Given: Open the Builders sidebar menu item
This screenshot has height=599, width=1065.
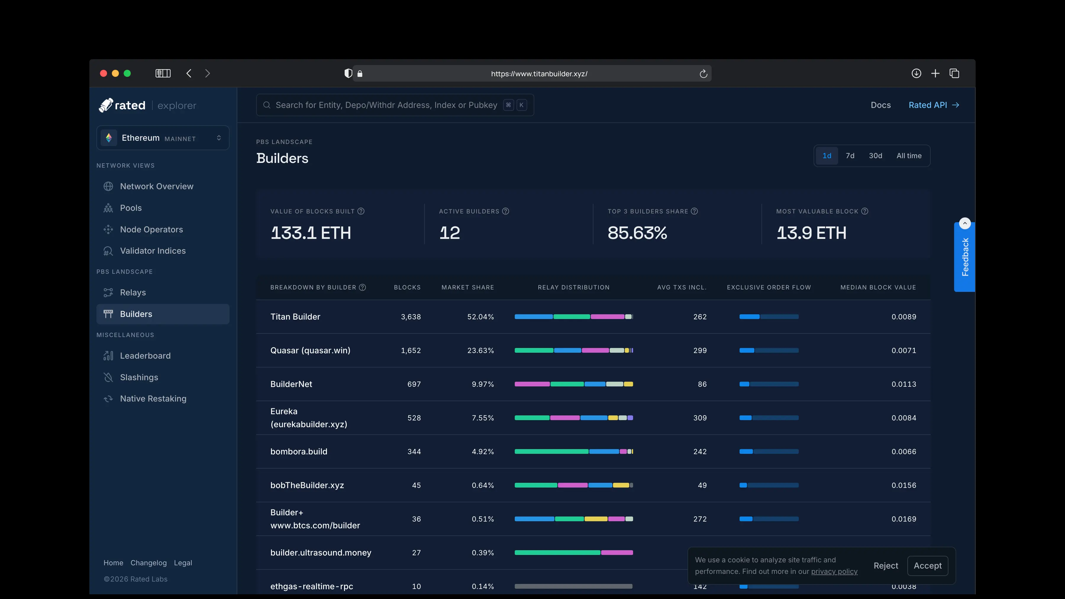Looking at the screenshot, I should pyautogui.click(x=163, y=314).
